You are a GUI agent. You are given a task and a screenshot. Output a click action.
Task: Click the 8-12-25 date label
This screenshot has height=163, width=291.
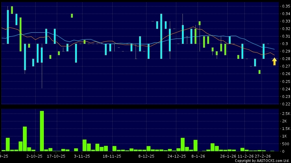[146, 156]
